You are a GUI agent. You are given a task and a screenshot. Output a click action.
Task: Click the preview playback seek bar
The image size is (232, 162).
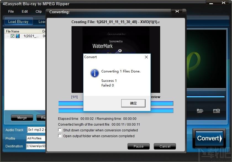point(206,97)
